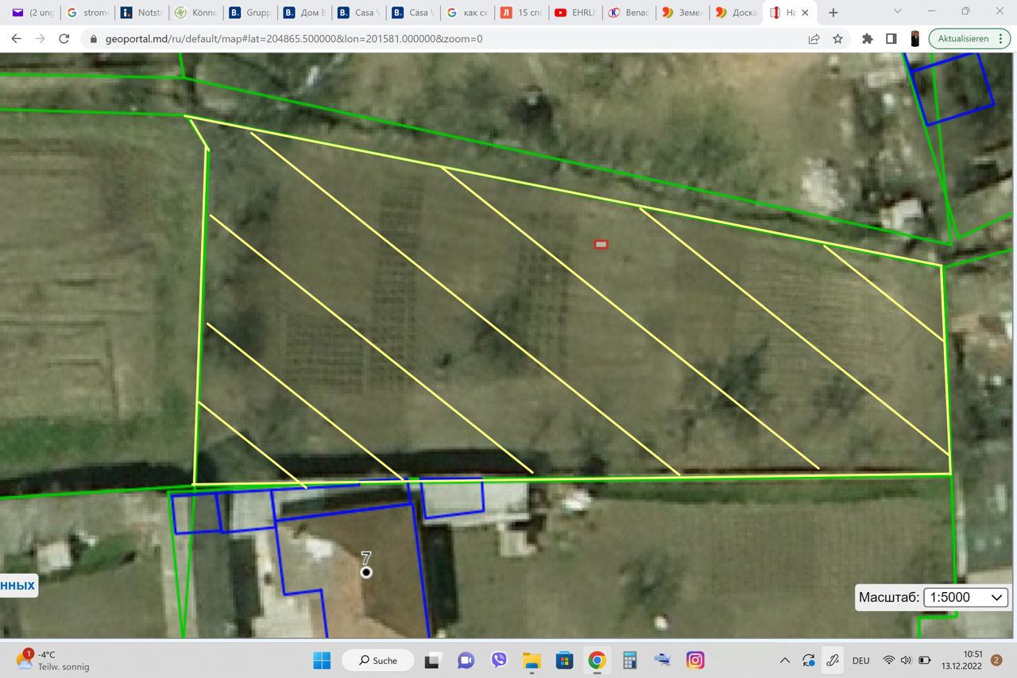Image resolution: width=1017 pixels, height=678 pixels.
Task: Open Viber from the taskbar
Action: [499, 661]
